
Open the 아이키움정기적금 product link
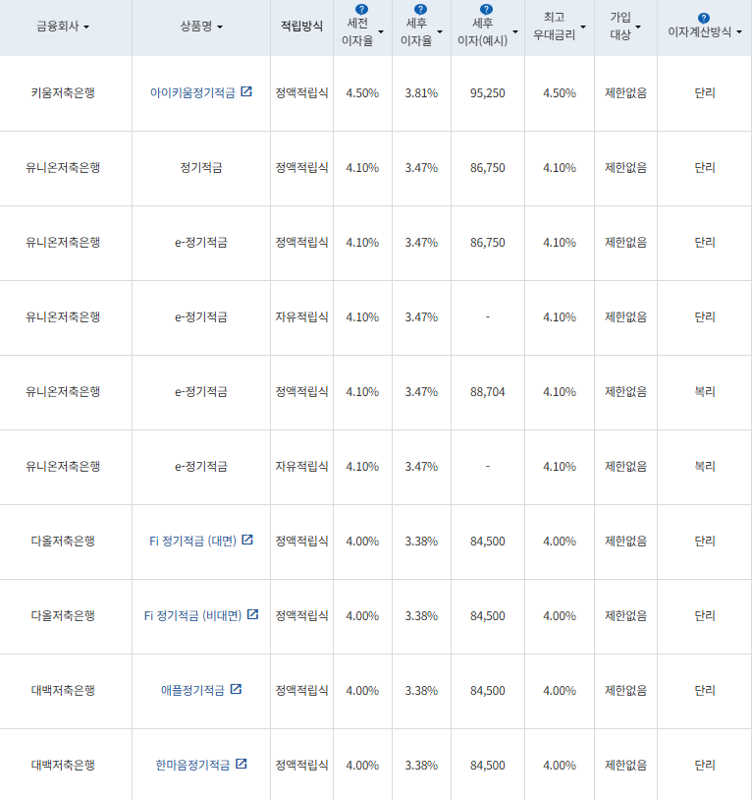click(192, 92)
